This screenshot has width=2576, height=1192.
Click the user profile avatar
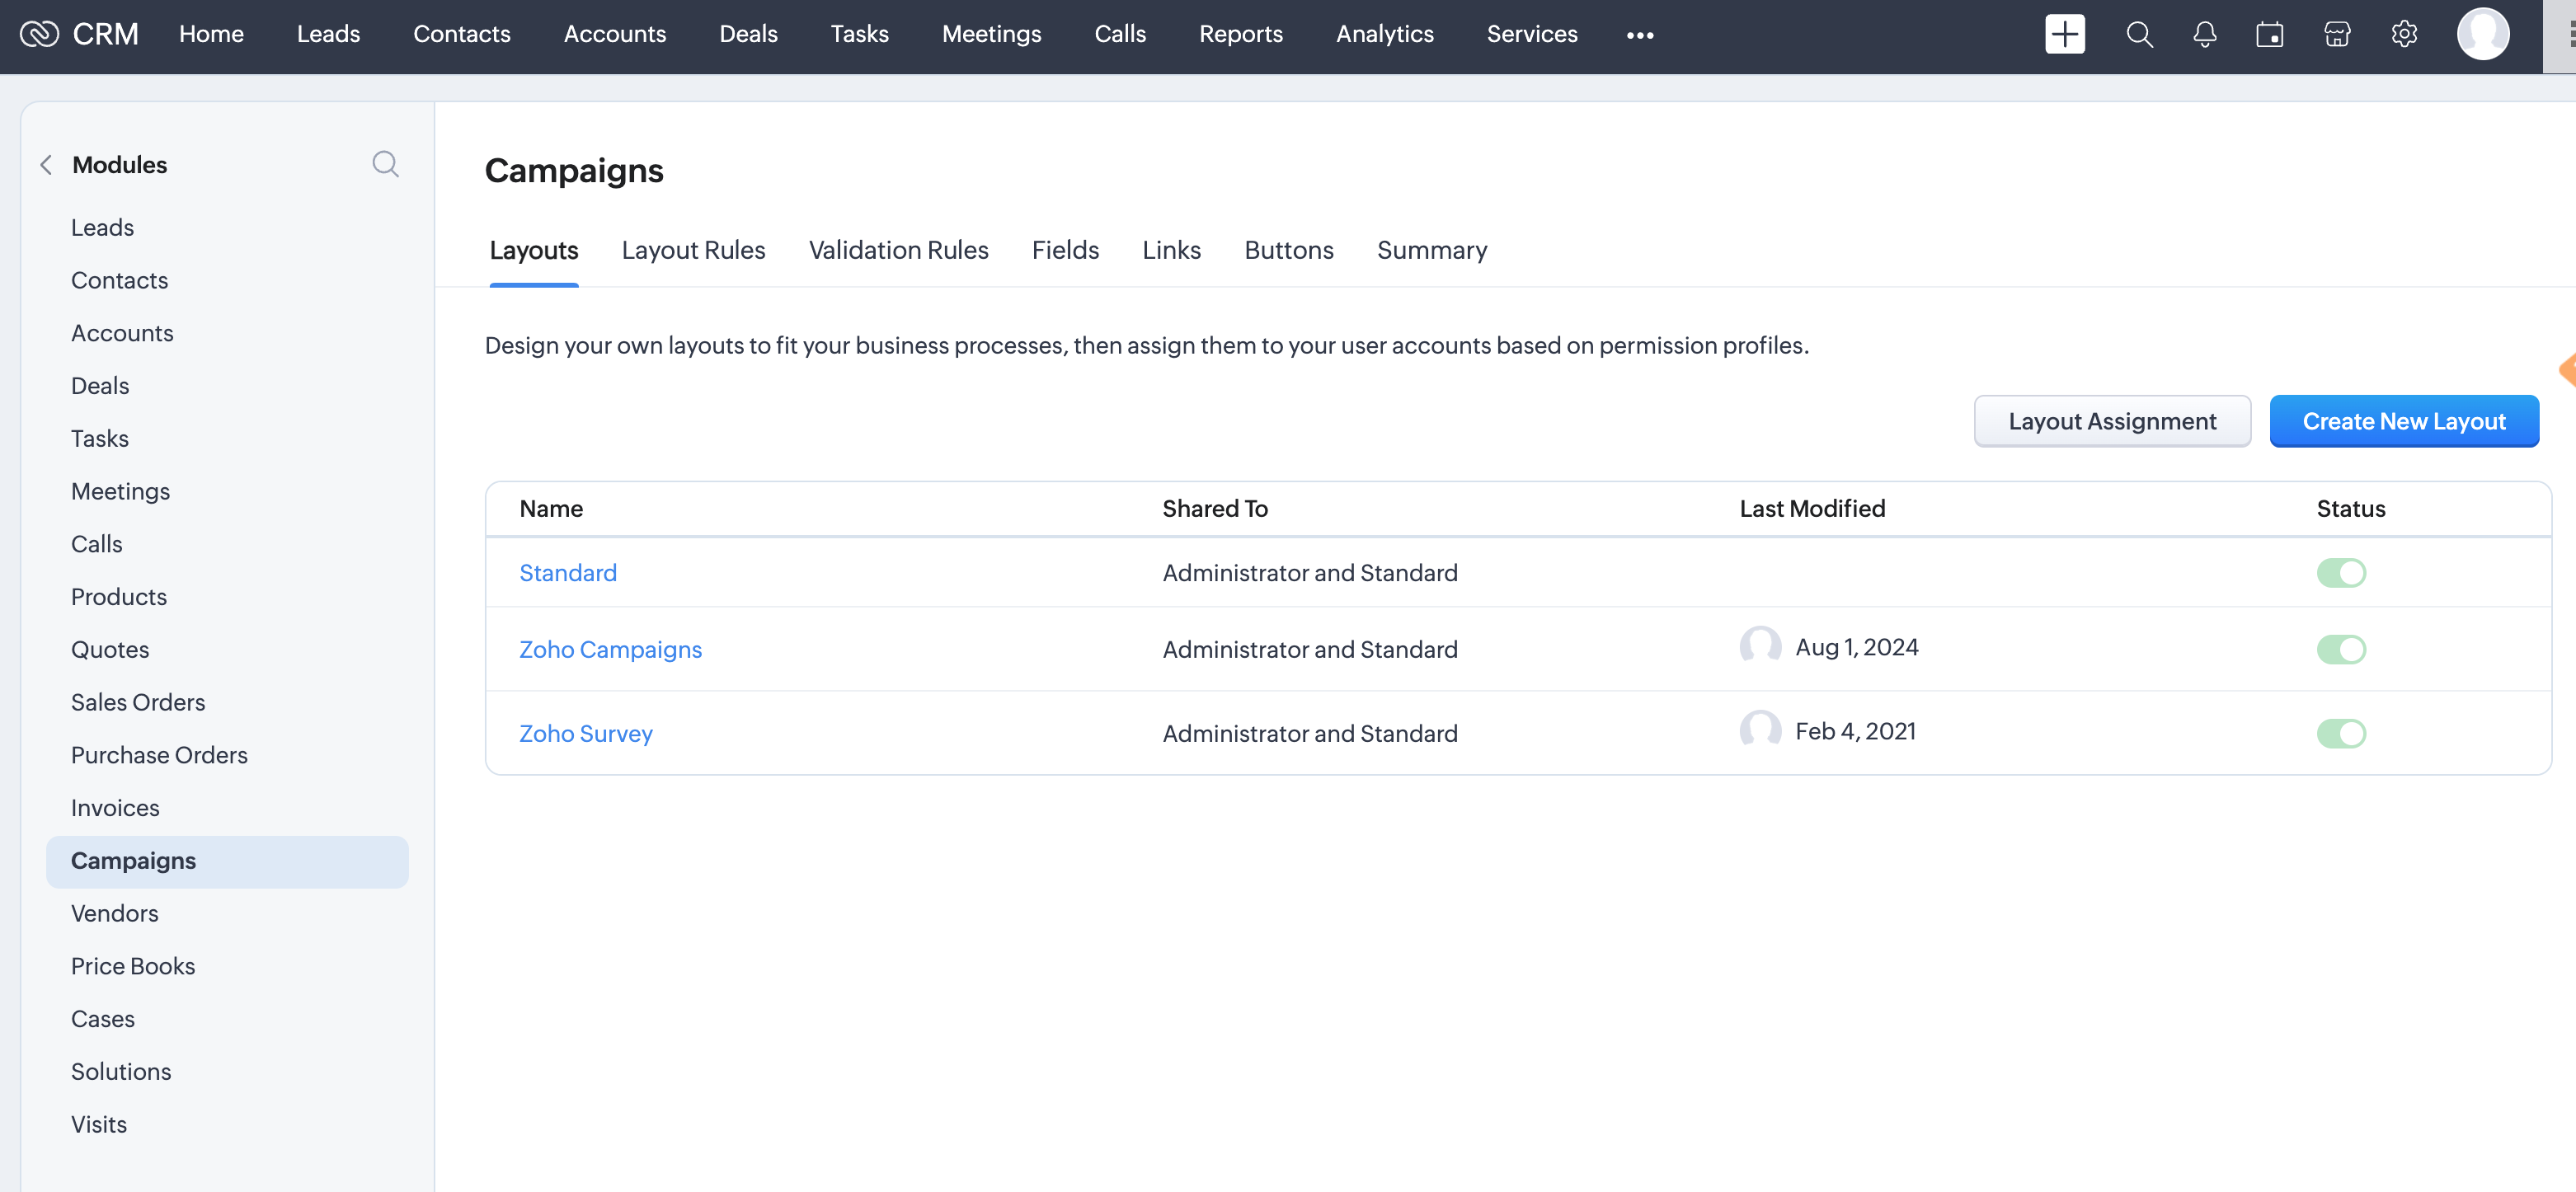[x=2483, y=34]
